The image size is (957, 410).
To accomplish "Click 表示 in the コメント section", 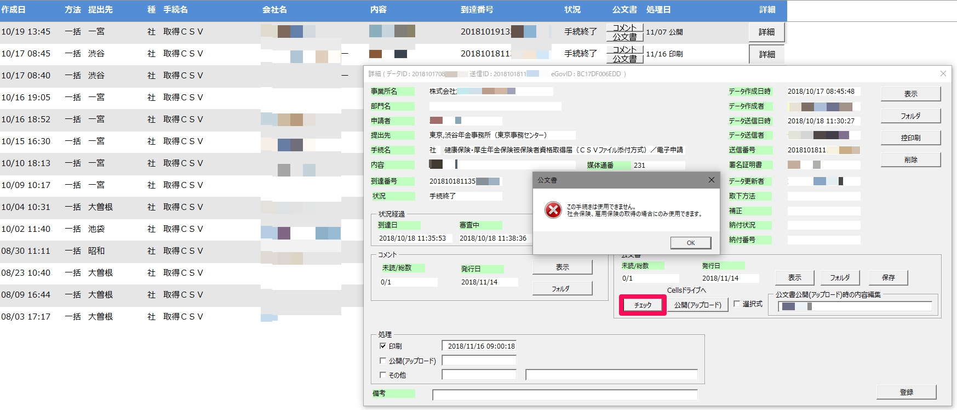I will pyautogui.click(x=562, y=267).
